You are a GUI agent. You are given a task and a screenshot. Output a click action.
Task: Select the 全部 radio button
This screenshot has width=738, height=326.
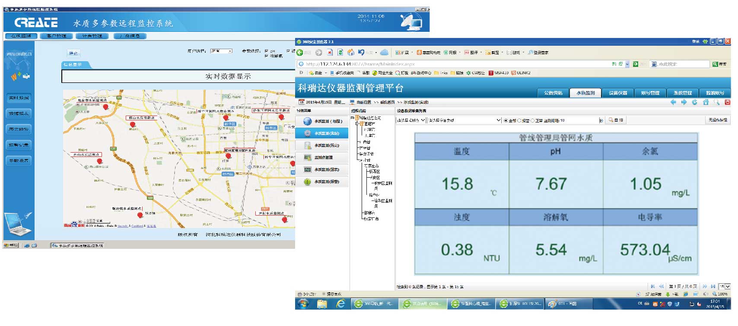(x=506, y=121)
